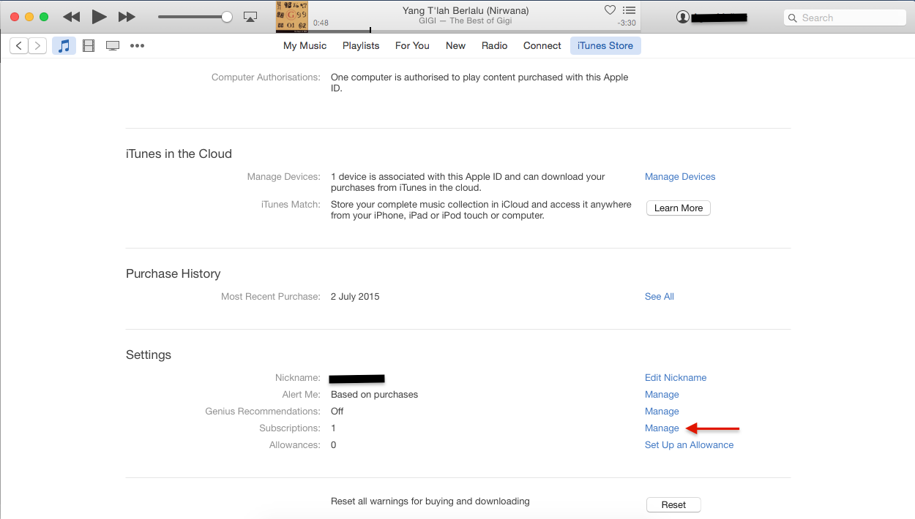The height and width of the screenshot is (519, 915).
Task: Skip forward to the next track
Action: pyautogui.click(x=127, y=17)
